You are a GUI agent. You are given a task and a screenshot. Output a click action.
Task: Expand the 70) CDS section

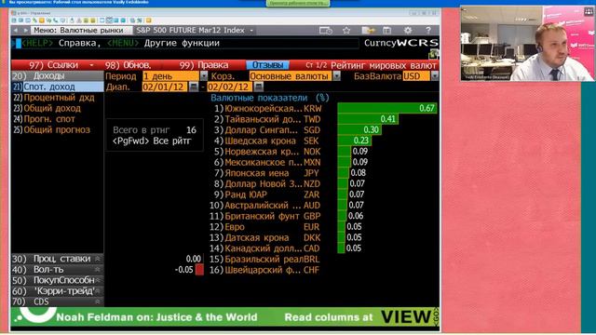[x=98, y=301]
